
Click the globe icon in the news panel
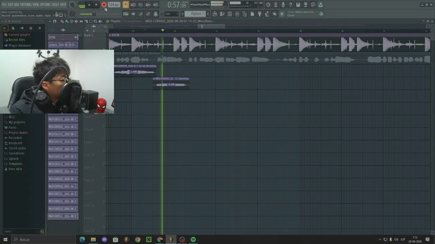[x=321, y=14]
